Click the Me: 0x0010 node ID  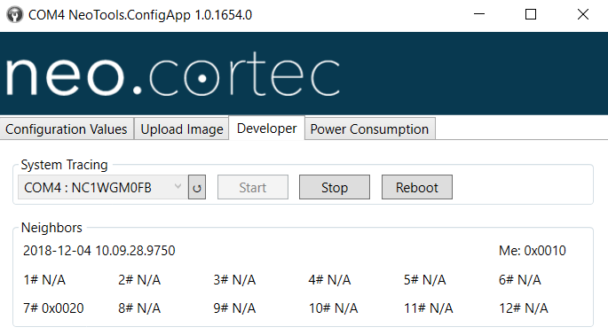(x=533, y=251)
